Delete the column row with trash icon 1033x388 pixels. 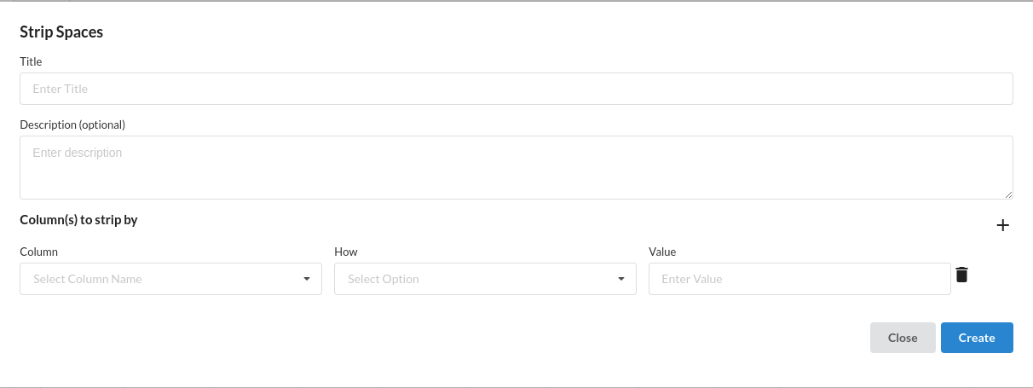point(962,275)
